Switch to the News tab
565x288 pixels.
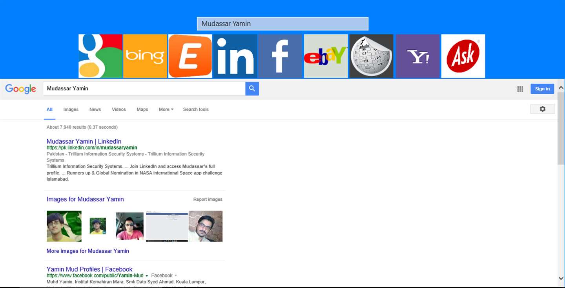pos(95,110)
